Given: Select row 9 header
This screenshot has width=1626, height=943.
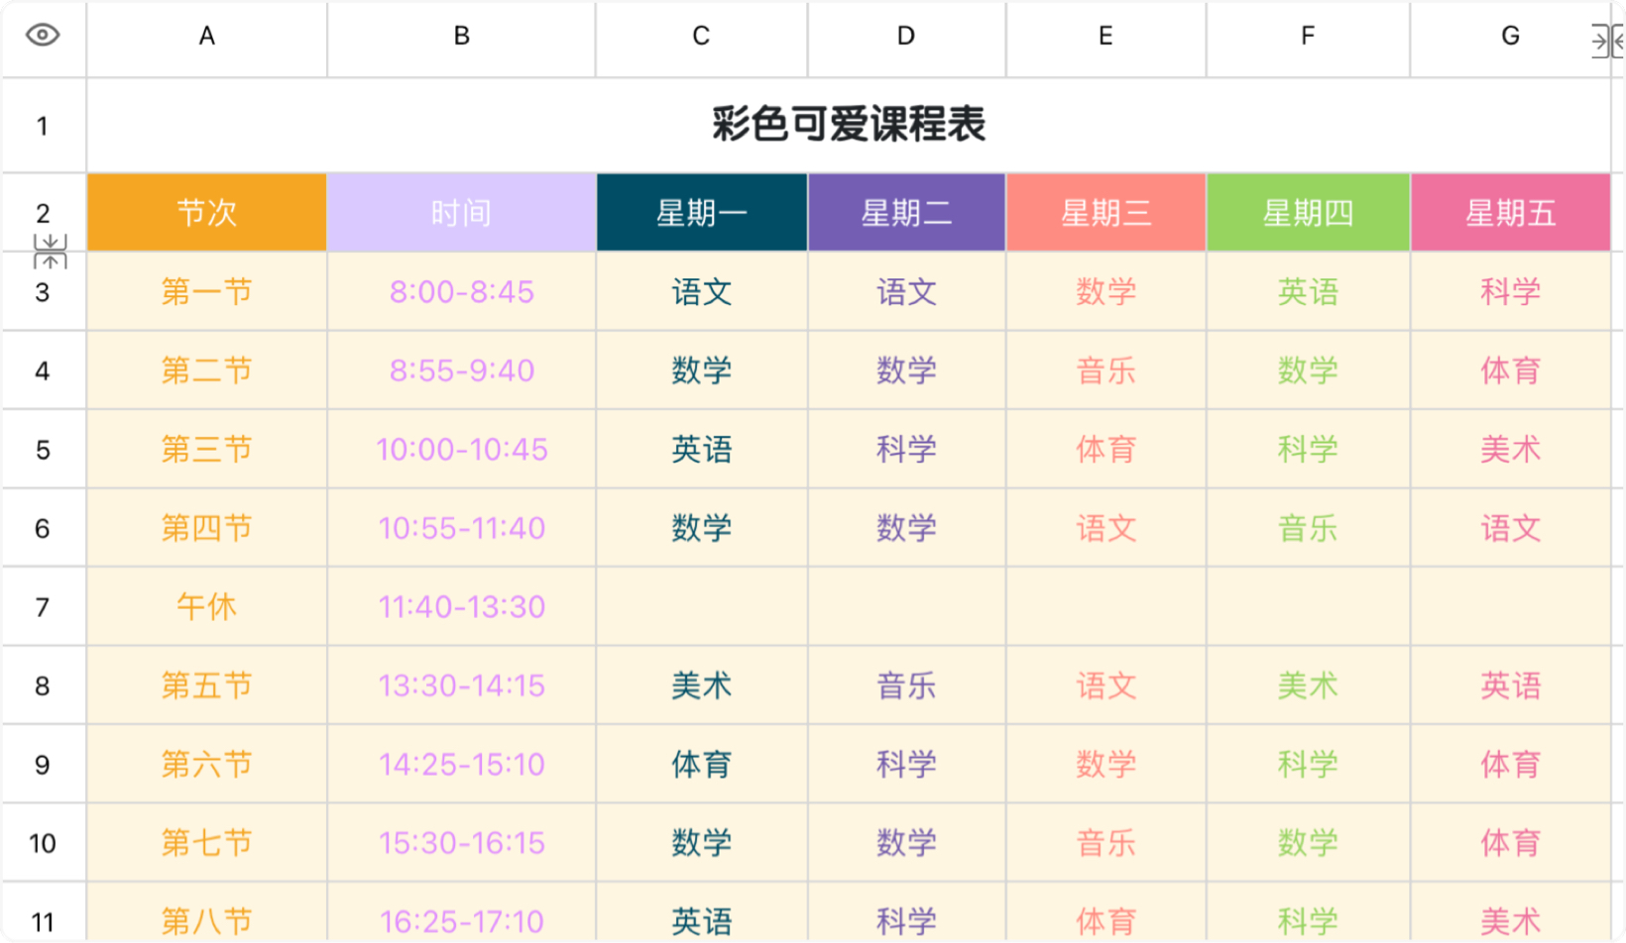Looking at the screenshot, I should 43,765.
